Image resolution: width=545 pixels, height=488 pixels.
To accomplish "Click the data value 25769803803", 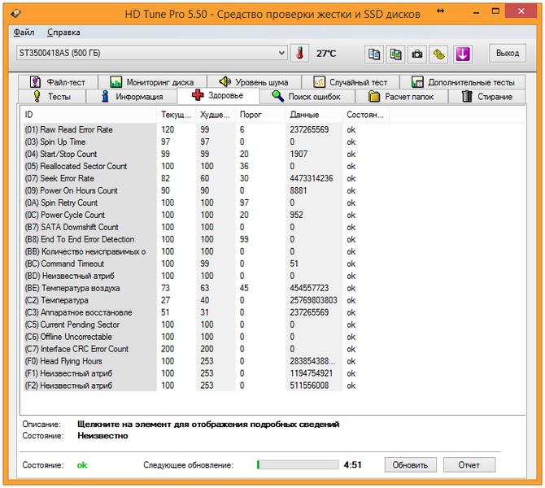I will click(313, 300).
